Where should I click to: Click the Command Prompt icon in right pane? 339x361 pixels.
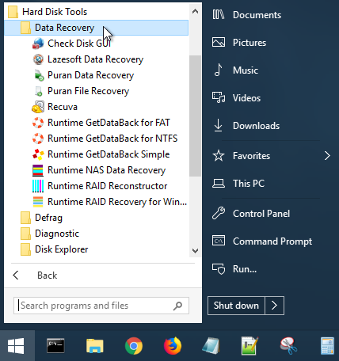219,241
